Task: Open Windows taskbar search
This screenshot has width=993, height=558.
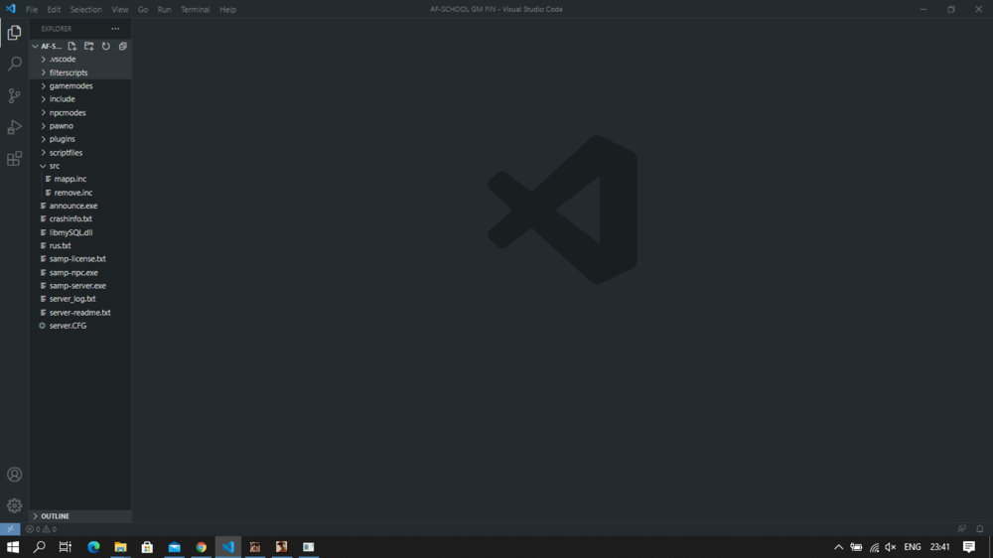Action: (40, 547)
